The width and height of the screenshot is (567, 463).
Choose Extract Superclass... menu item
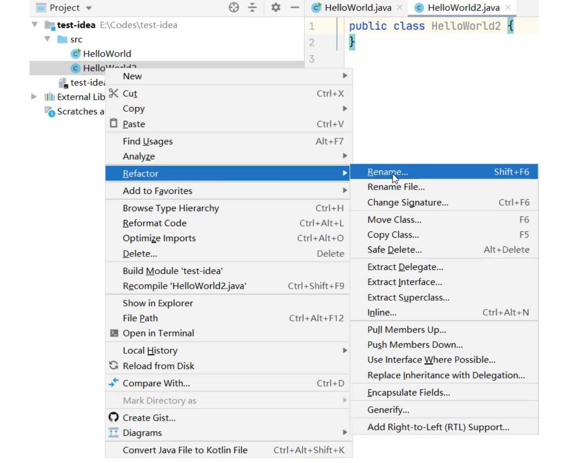(x=444, y=298)
